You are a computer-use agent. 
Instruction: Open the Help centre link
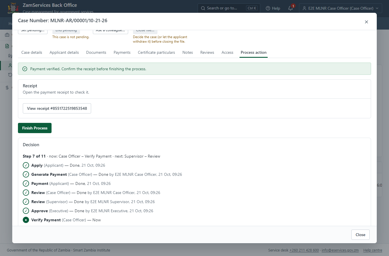373,250
